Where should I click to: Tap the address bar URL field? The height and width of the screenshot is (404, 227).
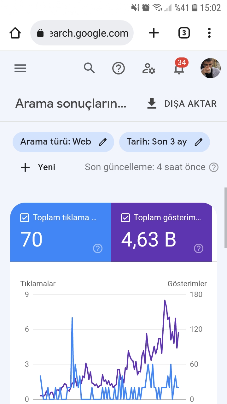tap(82, 33)
